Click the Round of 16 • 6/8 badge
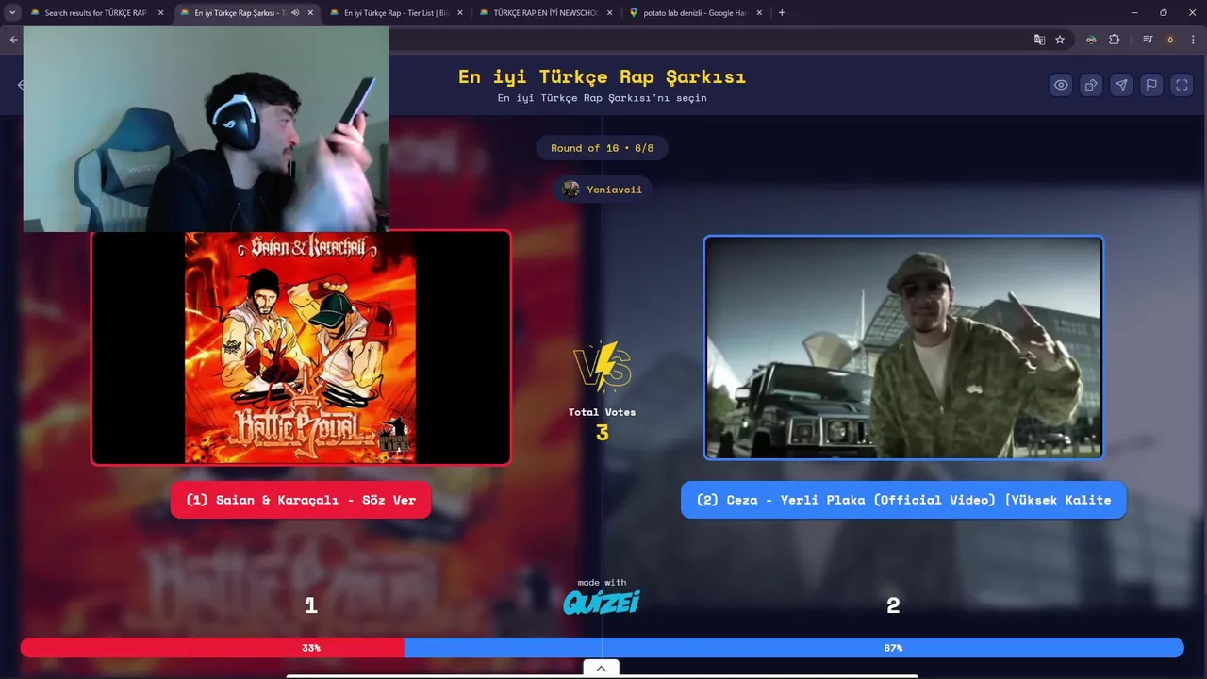 click(x=602, y=148)
